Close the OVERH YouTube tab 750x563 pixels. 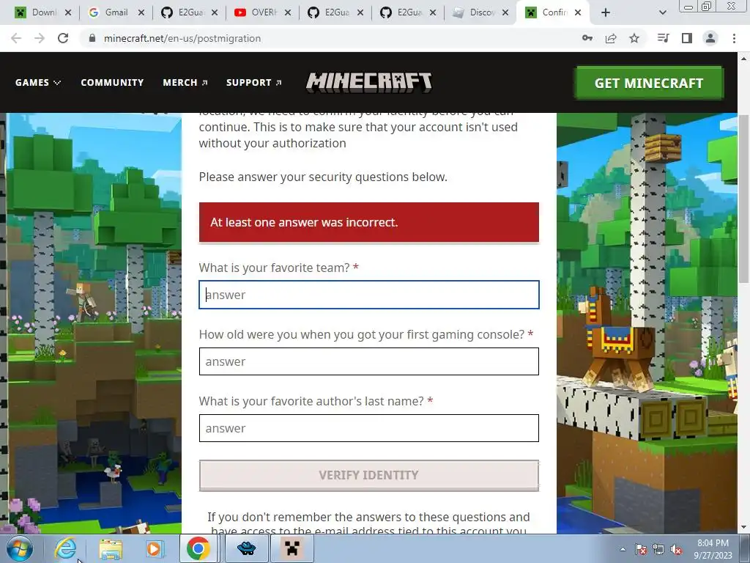[287, 13]
